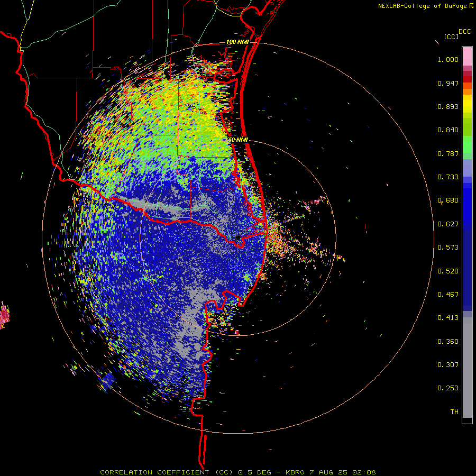The width and height of the screenshot is (476, 476).
Task: Click the 0.947 scale value
Action: pos(448,83)
